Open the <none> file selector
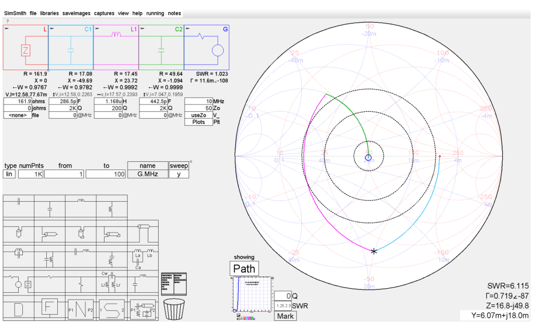Image resolution: width=533 pixels, height=324 pixels. (x=18, y=115)
